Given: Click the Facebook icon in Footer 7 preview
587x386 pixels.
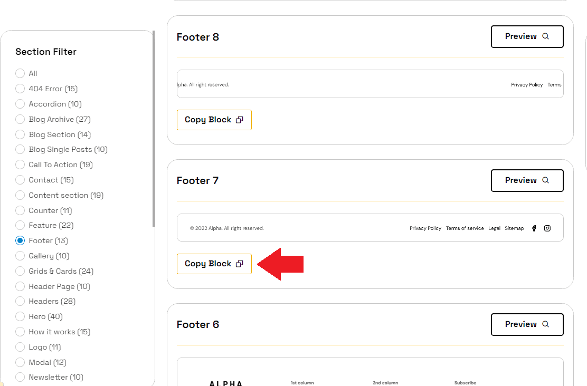Looking at the screenshot, I should pyautogui.click(x=534, y=228).
